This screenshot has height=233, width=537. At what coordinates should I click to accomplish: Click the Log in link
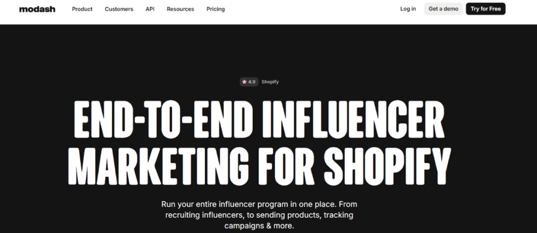pyautogui.click(x=408, y=9)
